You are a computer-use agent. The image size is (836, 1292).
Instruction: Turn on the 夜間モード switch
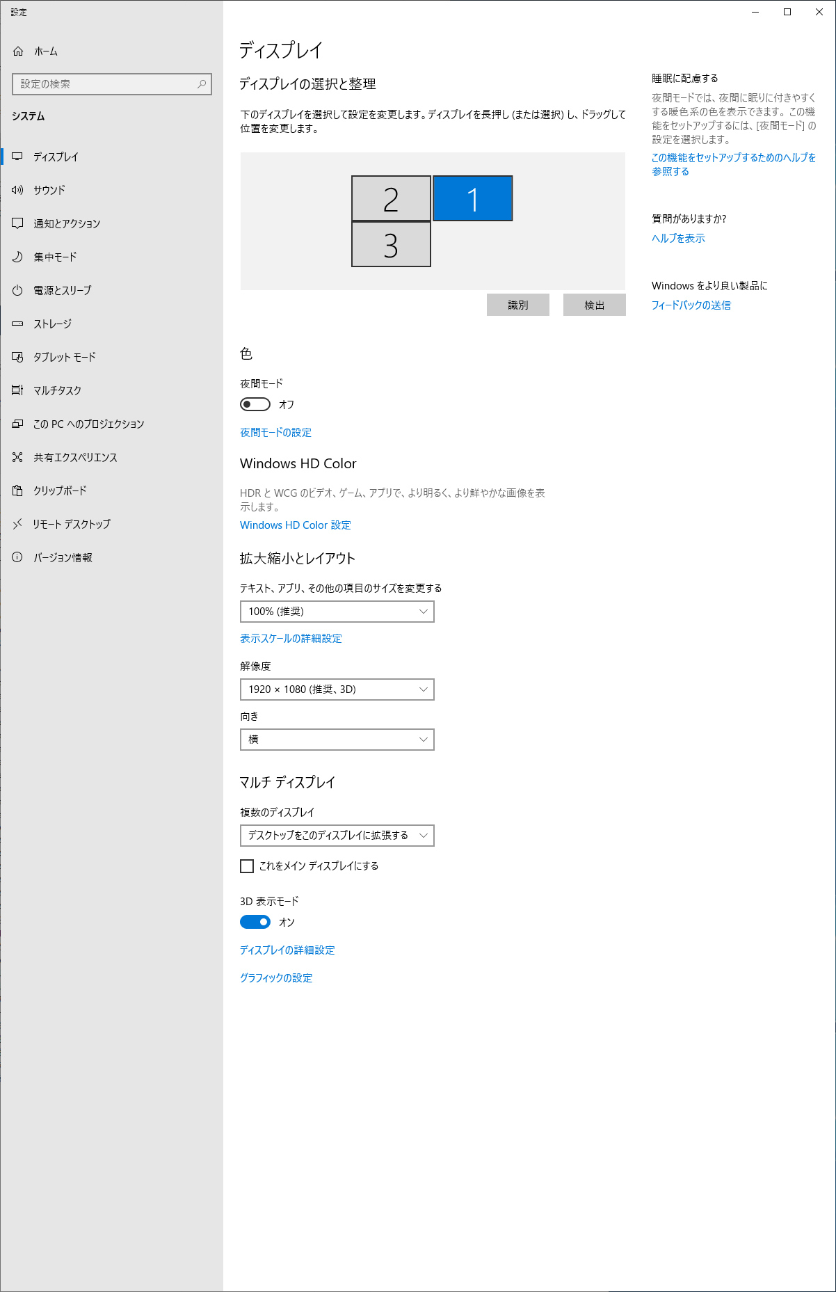pos(255,404)
